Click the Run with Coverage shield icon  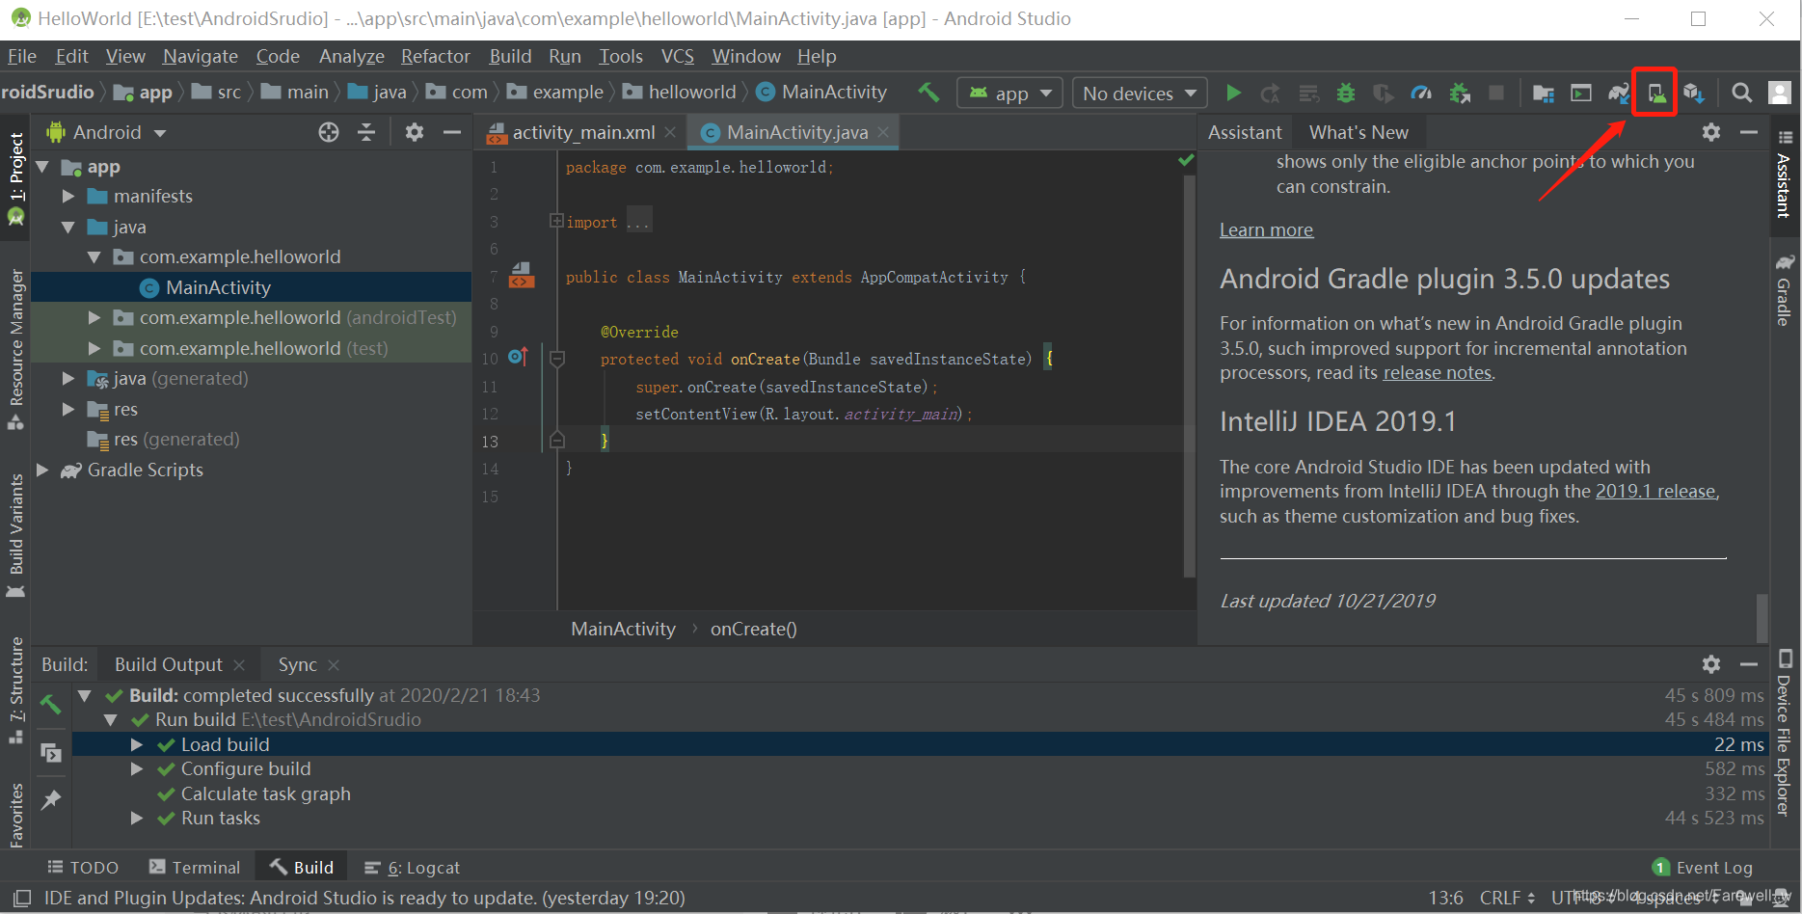point(1384,93)
